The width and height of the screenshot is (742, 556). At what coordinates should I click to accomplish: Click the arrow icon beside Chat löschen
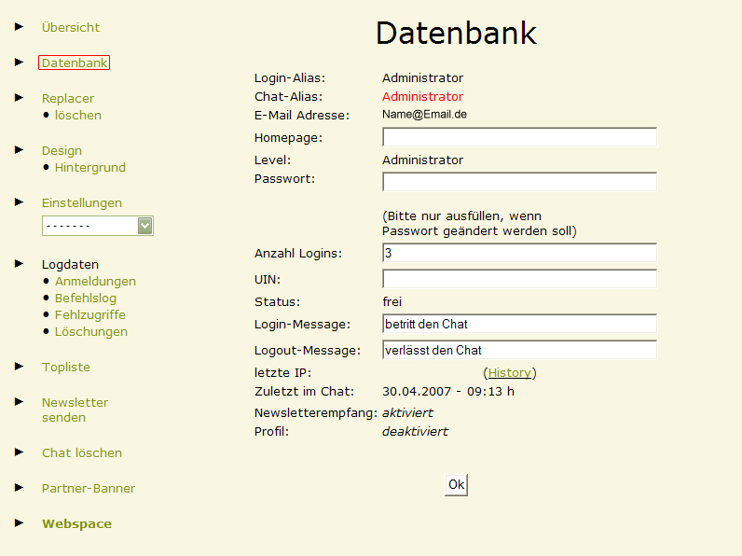pos(19,452)
